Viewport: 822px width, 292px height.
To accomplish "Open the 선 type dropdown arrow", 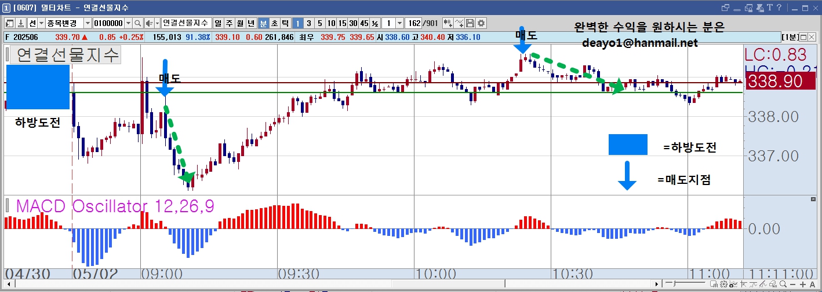I will (x=41, y=23).
